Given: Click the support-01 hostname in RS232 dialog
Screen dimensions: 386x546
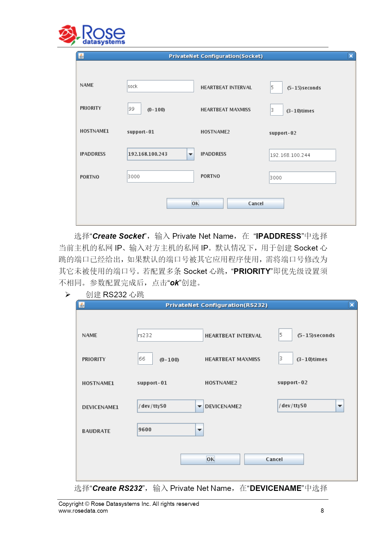Looking at the screenshot, I should click(152, 383).
